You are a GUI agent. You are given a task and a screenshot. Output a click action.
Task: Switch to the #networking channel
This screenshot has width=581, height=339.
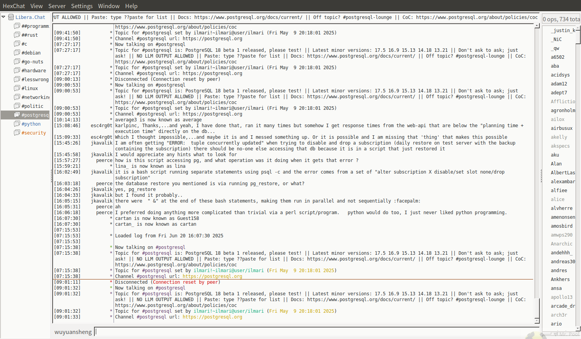pyautogui.click(x=35, y=97)
